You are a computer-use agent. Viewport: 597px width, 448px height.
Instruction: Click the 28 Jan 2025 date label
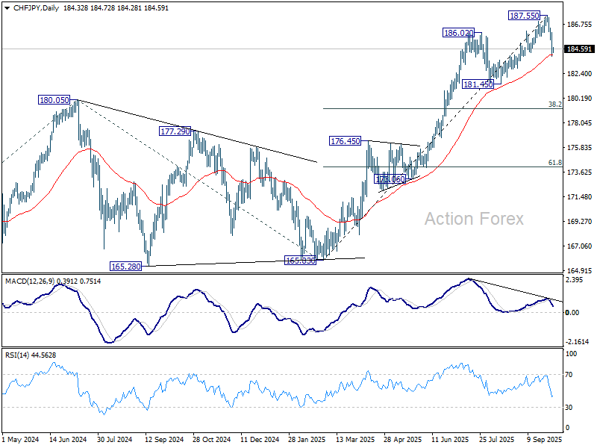pyautogui.click(x=307, y=440)
